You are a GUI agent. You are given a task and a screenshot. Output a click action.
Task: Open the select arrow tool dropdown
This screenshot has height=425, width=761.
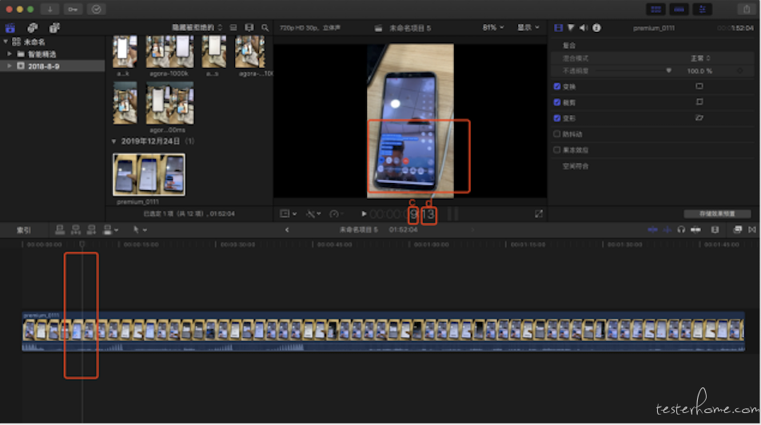click(140, 229)
